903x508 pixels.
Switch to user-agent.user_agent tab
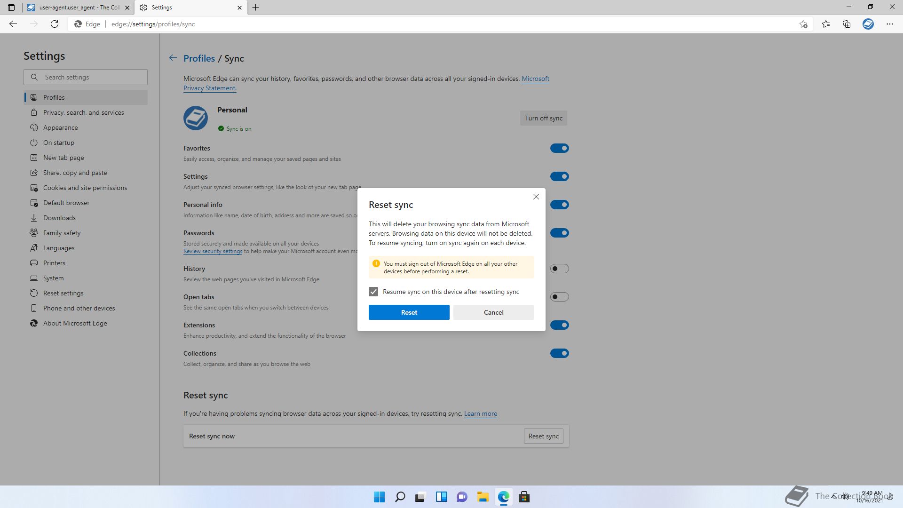[x=78, y=8]
